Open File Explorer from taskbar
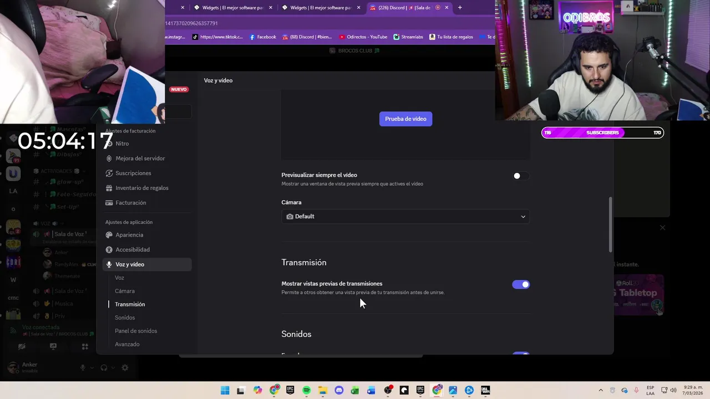This screenshot has height=399, width=710. click(322, 390)
